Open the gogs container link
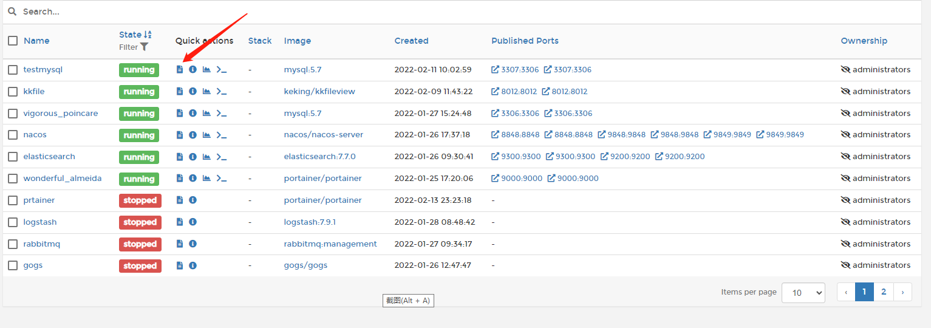Screen dimensions: 931x328 coord(33,265)
